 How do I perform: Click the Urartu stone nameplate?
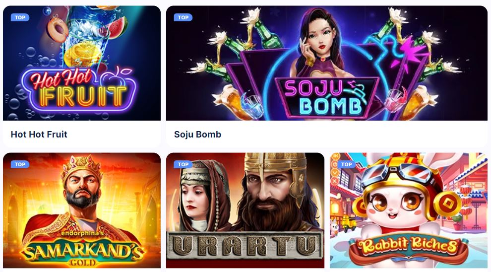coord(245,246)
